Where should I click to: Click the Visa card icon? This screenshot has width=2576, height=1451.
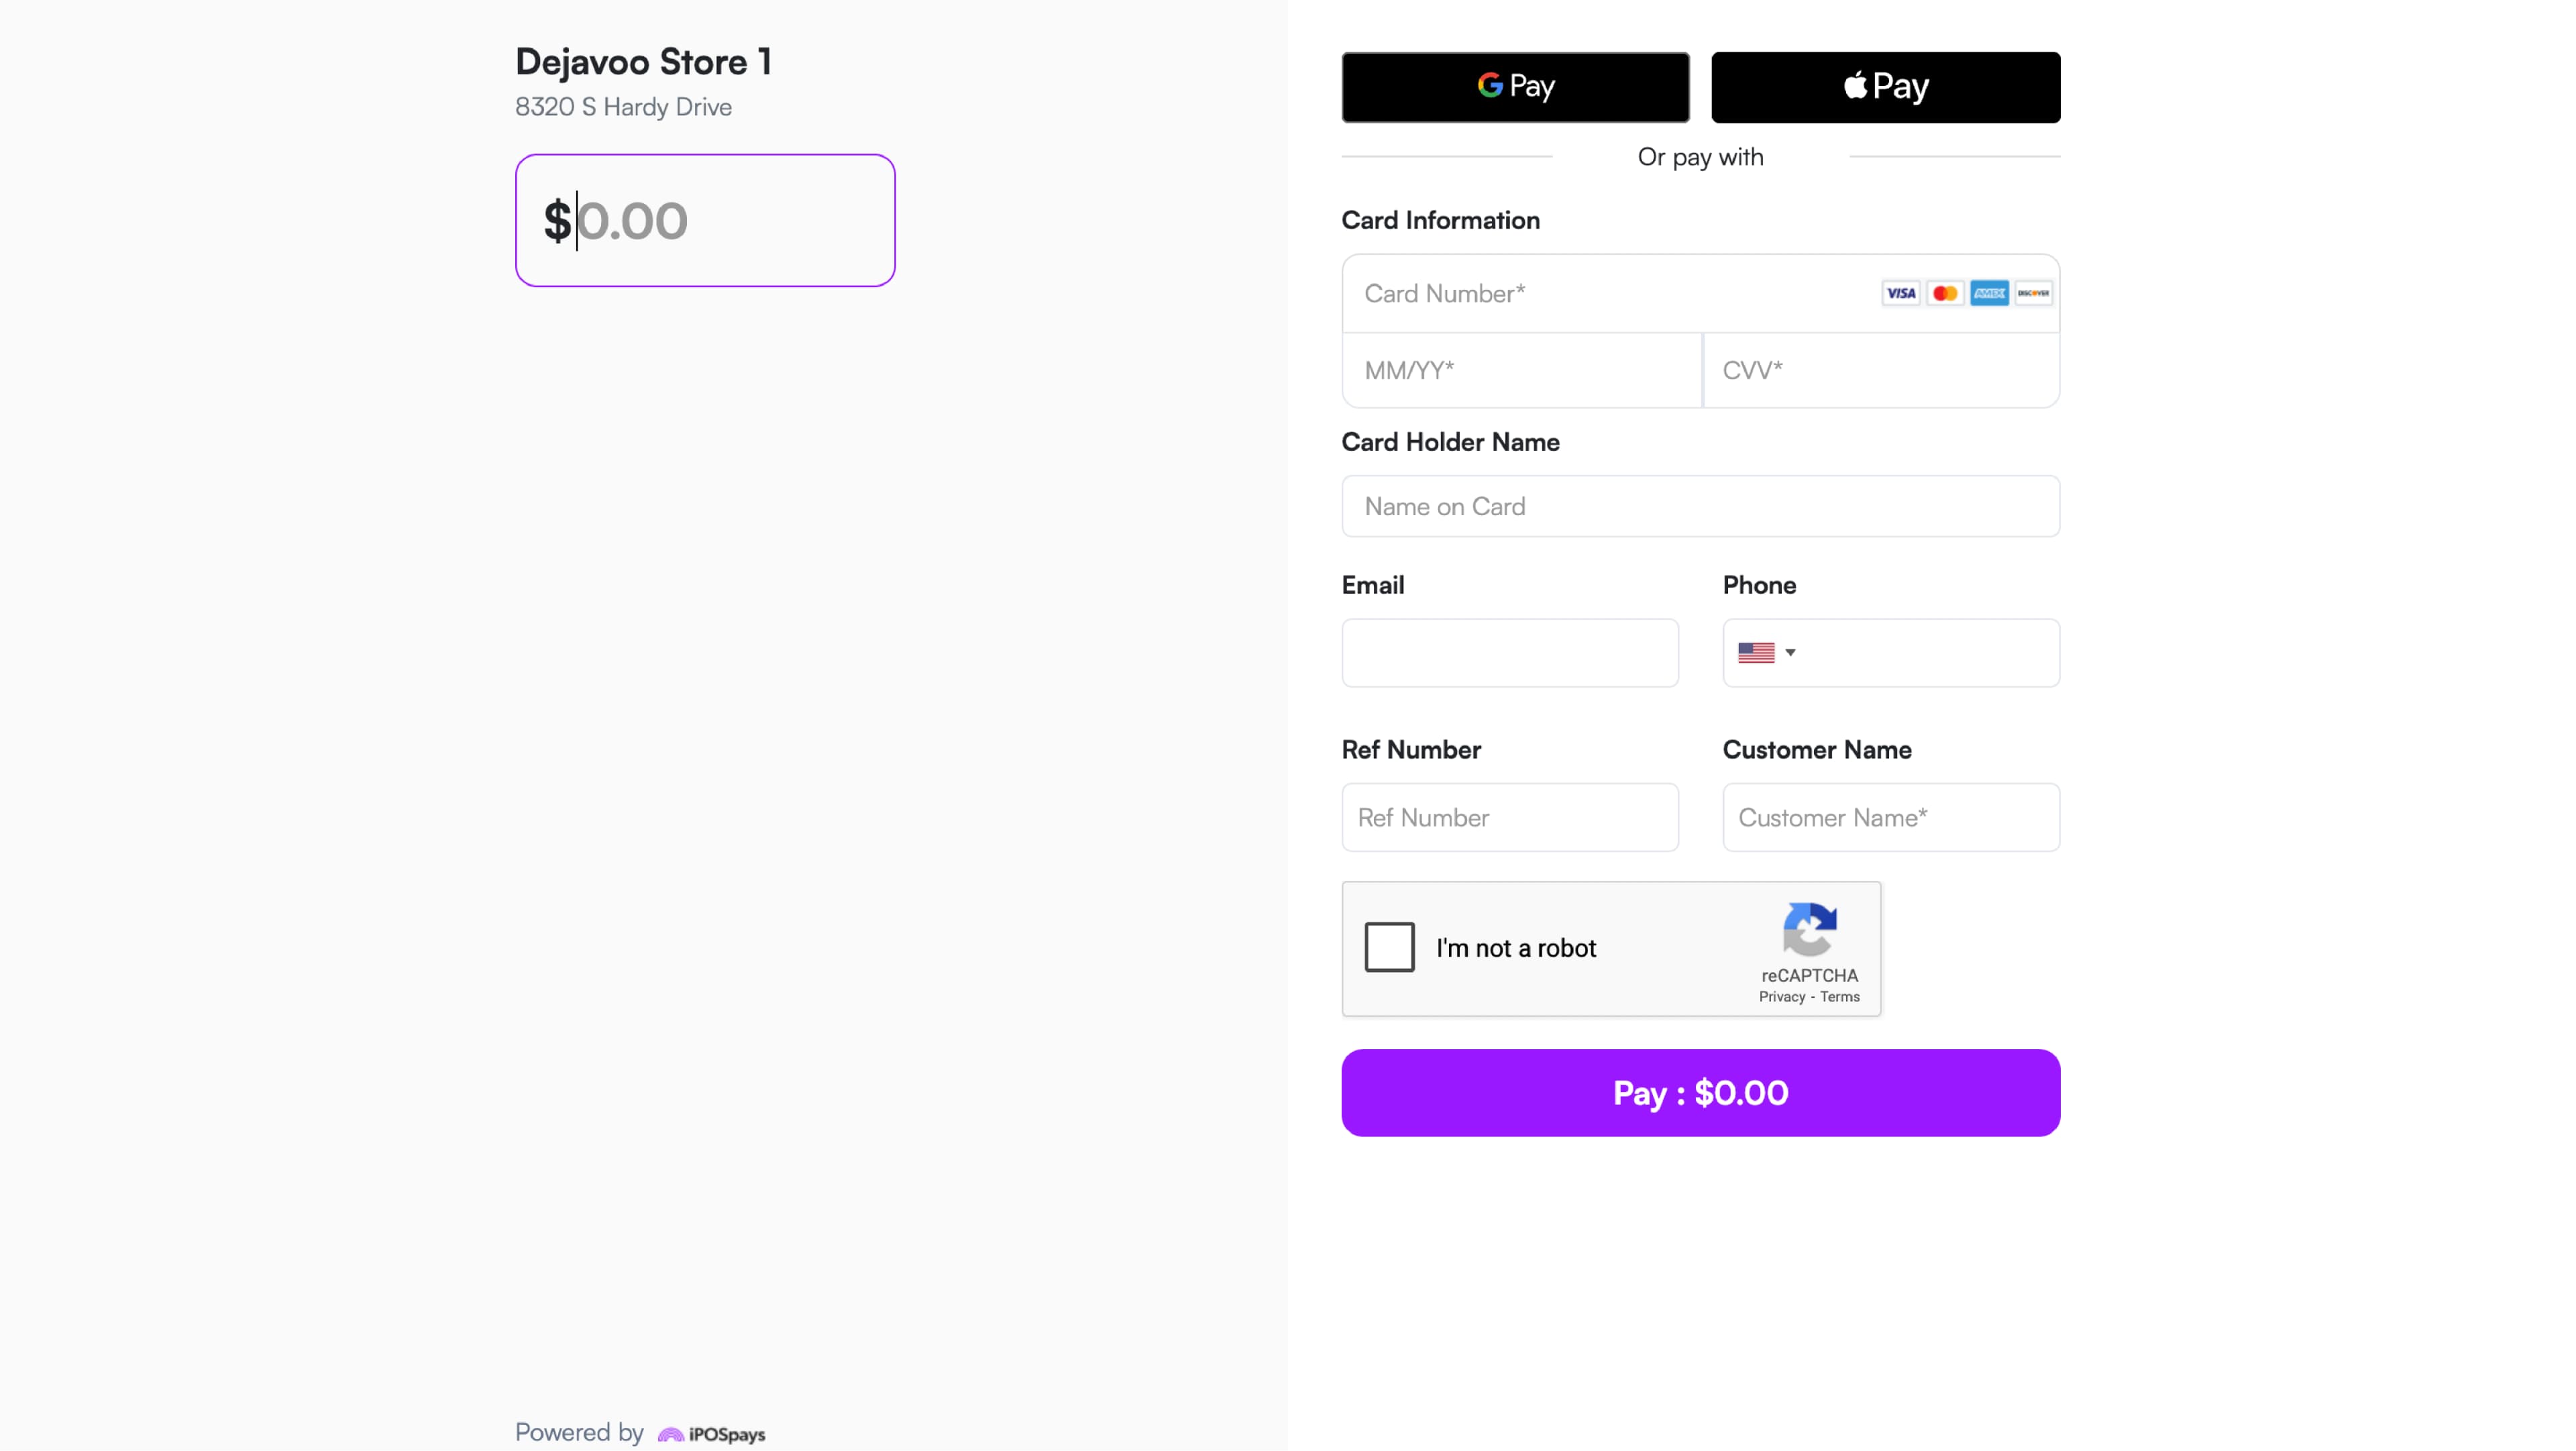pyautogui.click(x=1900, y=293)
